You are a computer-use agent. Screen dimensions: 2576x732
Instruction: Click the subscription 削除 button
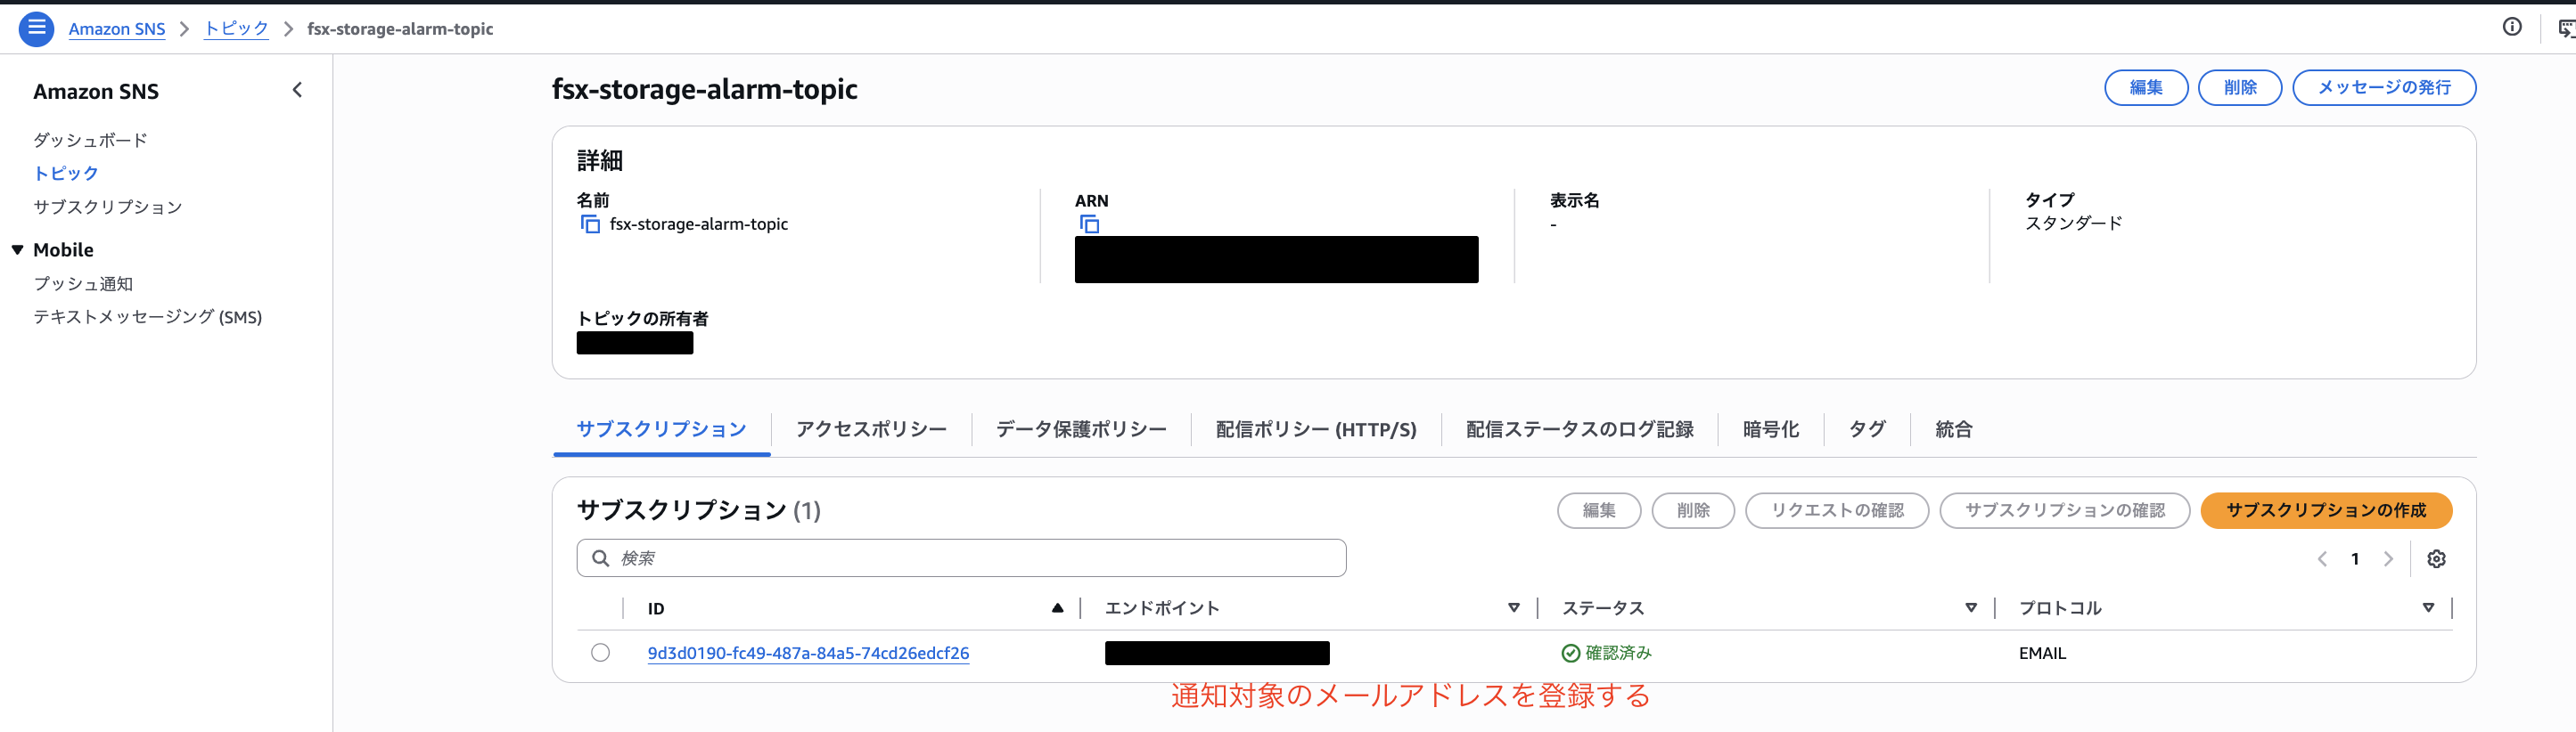(x=1692, y=510)
